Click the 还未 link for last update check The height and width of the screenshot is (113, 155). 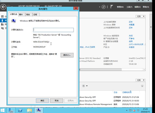[131, 28]
